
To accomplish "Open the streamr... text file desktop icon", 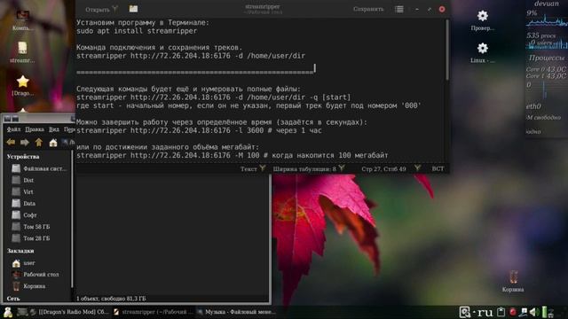I will click(22, 52).
